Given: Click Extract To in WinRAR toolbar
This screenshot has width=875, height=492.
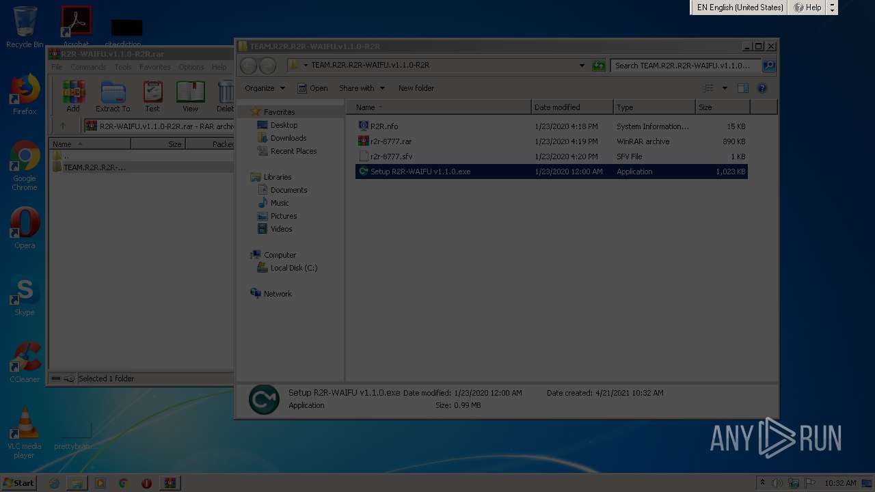Looking at the screenshot, I should pyautogui.click(x=113, y=96).
